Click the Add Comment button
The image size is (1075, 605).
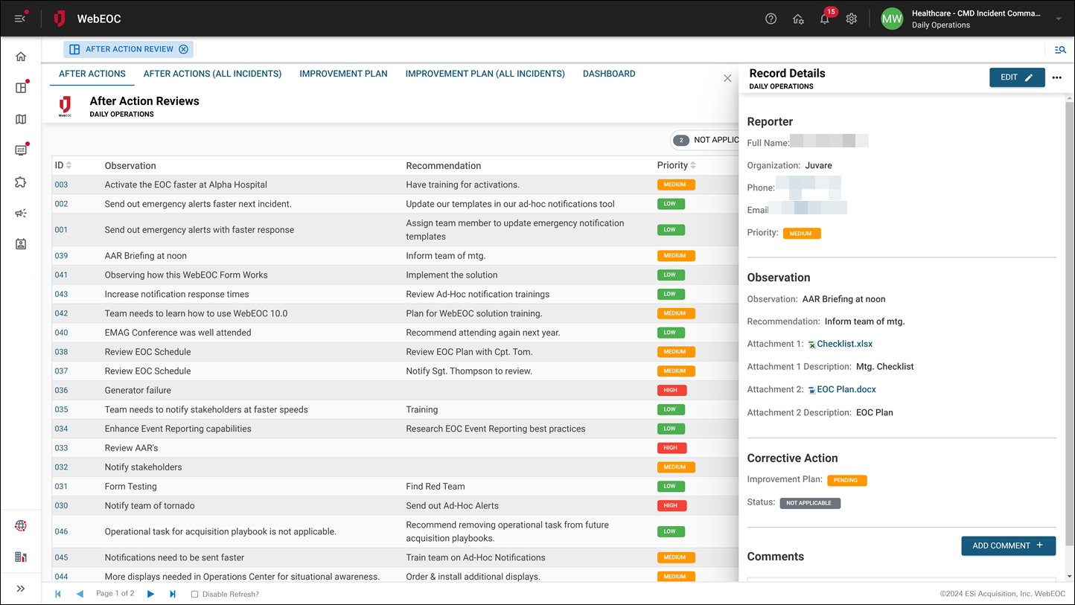pyautogui.click(x=1008, y=545)
